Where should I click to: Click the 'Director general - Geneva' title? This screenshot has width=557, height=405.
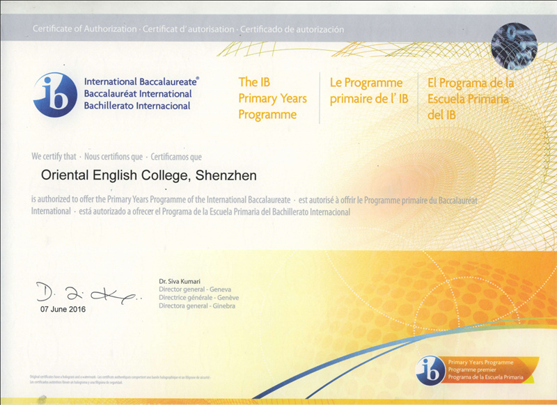point(195,289)
